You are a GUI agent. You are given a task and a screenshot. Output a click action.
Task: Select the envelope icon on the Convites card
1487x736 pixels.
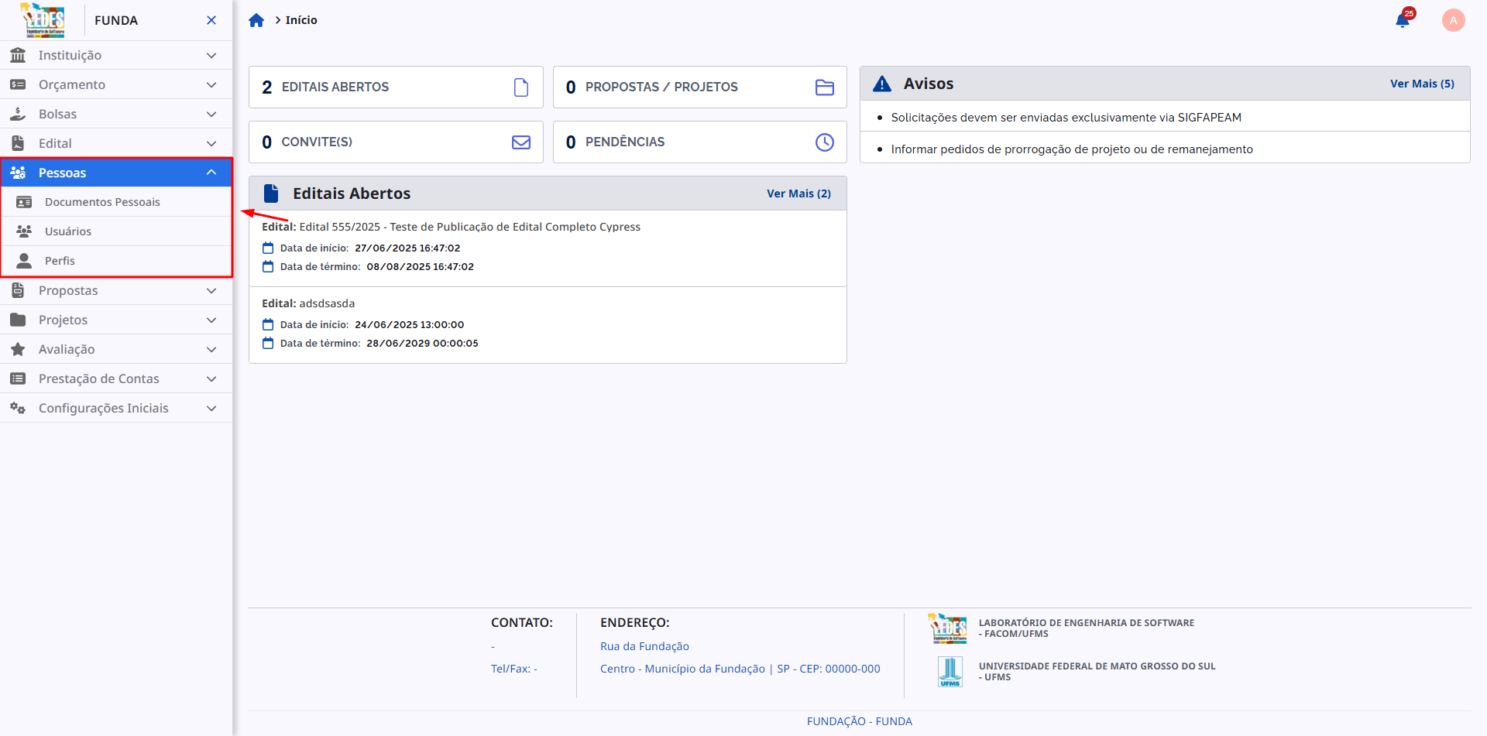[x=520, y=142]
